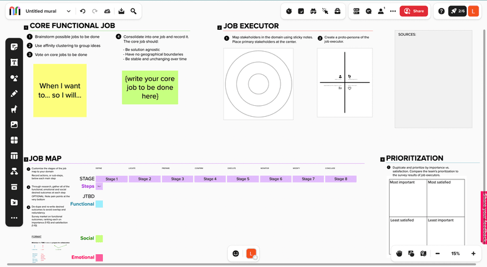The width and height of the screenshot is (487, 267).
Task: Toggle the voting session checkbox icon
Action: 301,11
